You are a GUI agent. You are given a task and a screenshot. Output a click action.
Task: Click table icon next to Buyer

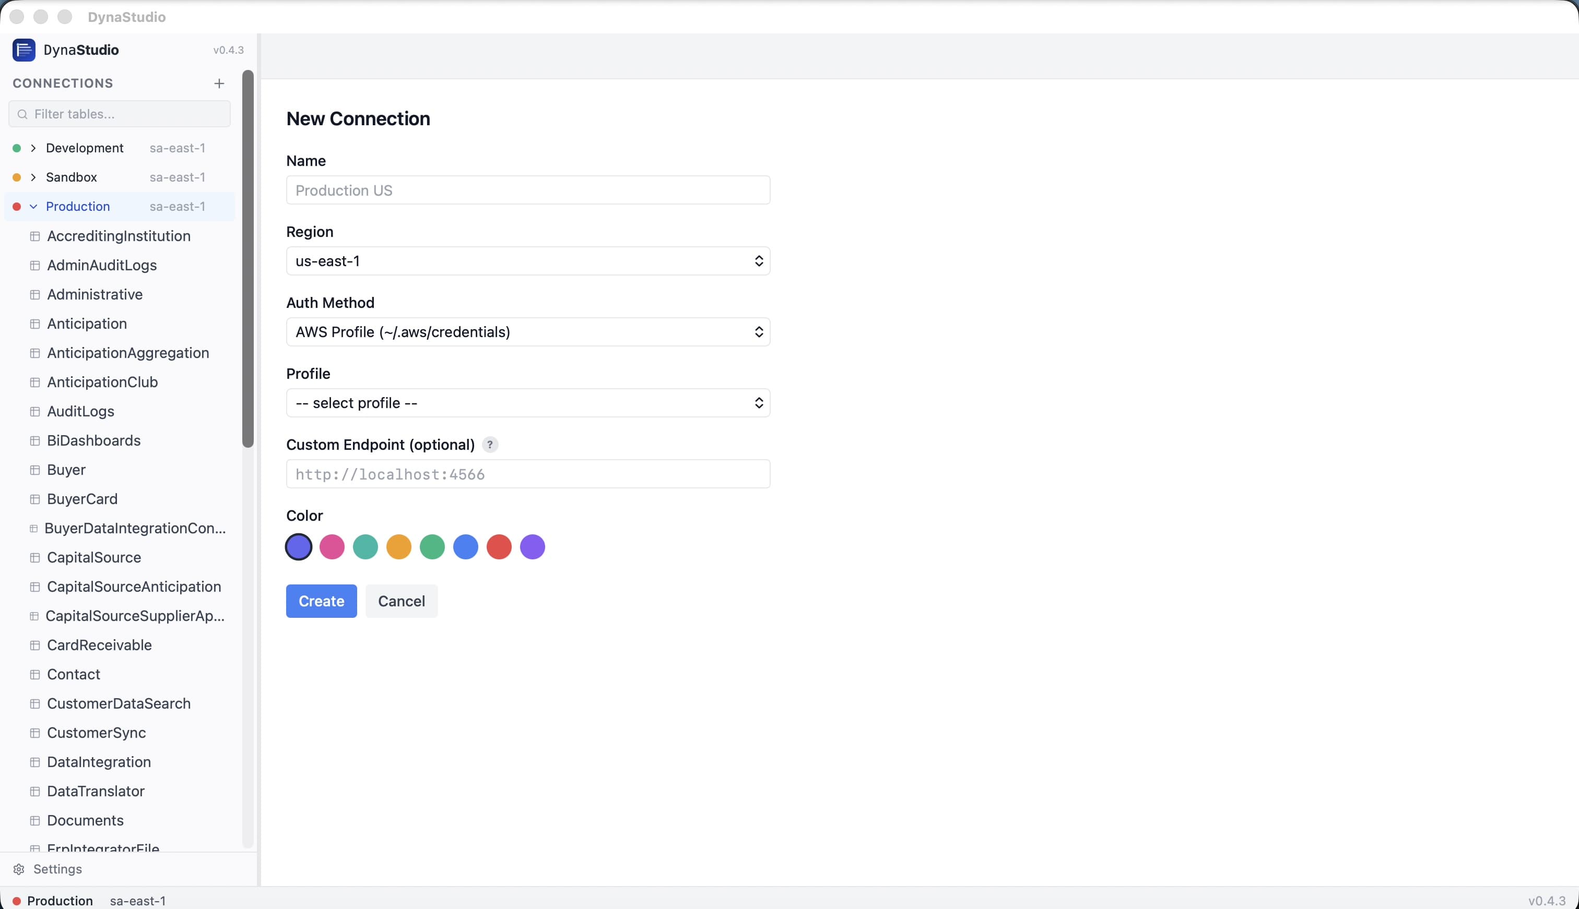point(35,470)
